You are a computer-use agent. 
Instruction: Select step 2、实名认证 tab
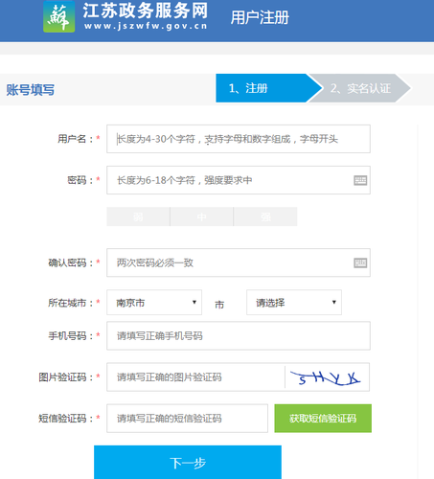(360, 88)
